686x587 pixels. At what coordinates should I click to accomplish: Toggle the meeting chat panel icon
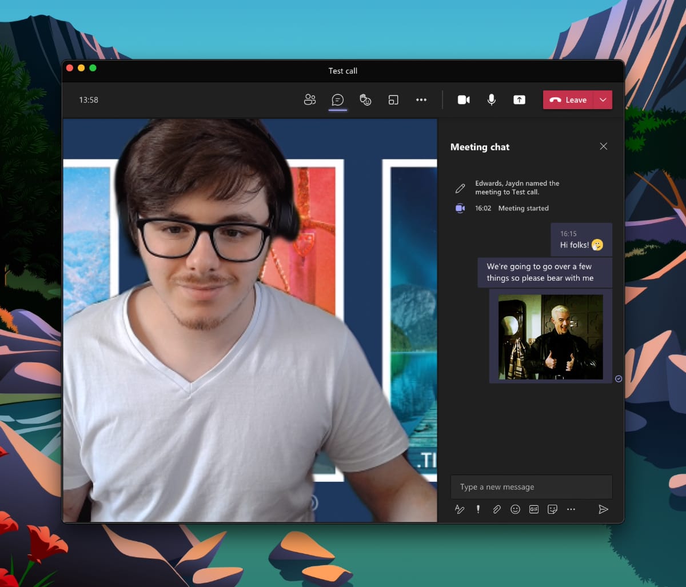point(338,100)
